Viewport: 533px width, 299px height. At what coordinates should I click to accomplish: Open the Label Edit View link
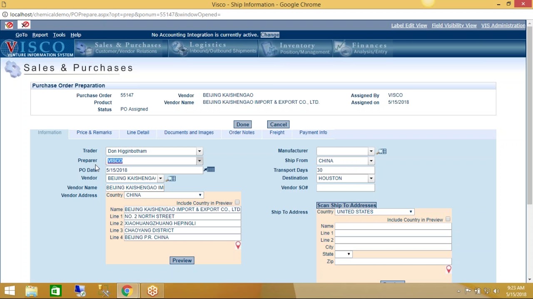(x=409, y=26)
